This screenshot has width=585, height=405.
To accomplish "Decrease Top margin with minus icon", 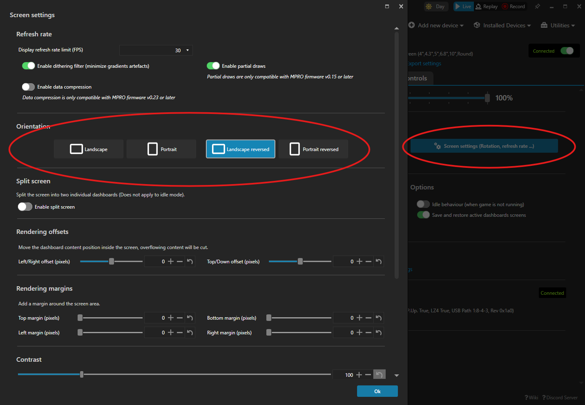I will [x=180, y=318].
